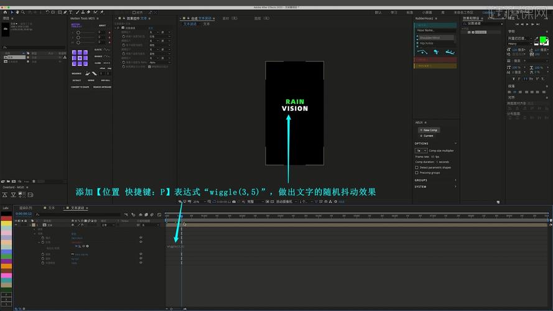Check Detect parametric shapes option

click(417, 167)
